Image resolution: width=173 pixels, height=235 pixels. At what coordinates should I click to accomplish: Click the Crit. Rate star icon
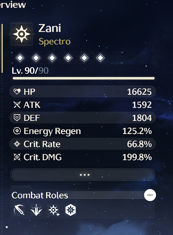click(17, 144)
